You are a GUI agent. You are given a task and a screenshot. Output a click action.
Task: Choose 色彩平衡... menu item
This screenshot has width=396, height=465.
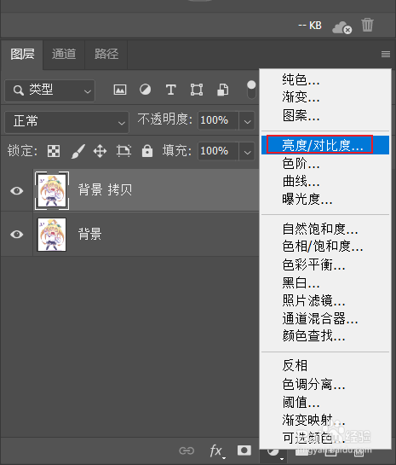point(325,264)
